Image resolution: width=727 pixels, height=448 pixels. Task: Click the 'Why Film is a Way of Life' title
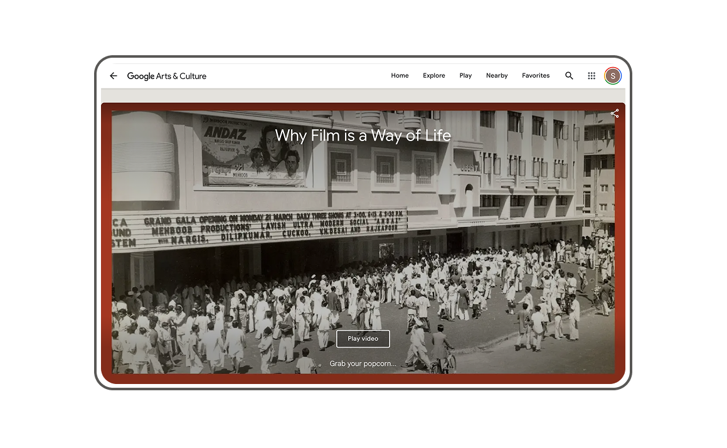pos(363,136)
